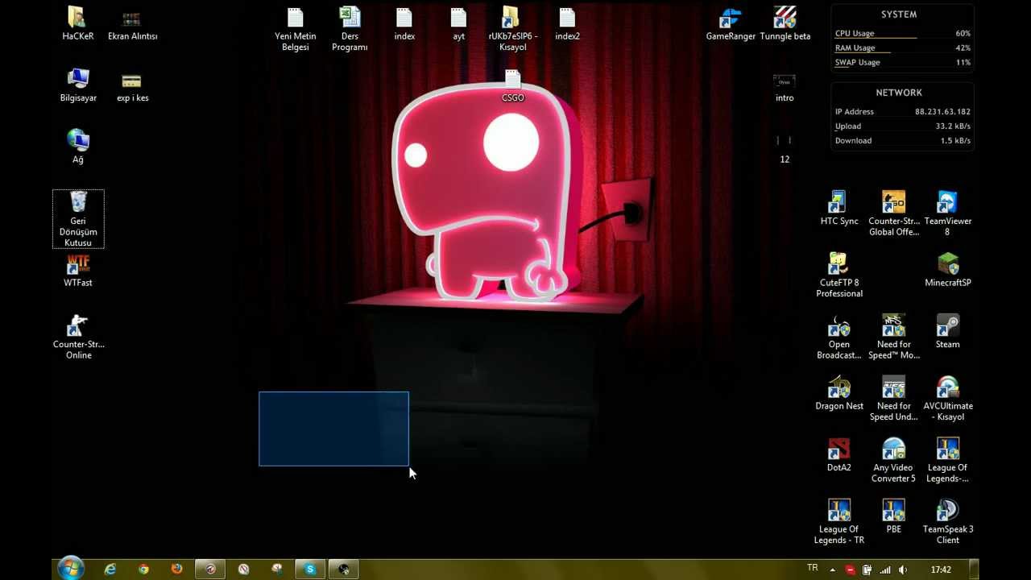Launch League Of Legends - TR shortcut
This screenshot has width=1031, height=580.
pyautogui.click(x=839, y=522)
